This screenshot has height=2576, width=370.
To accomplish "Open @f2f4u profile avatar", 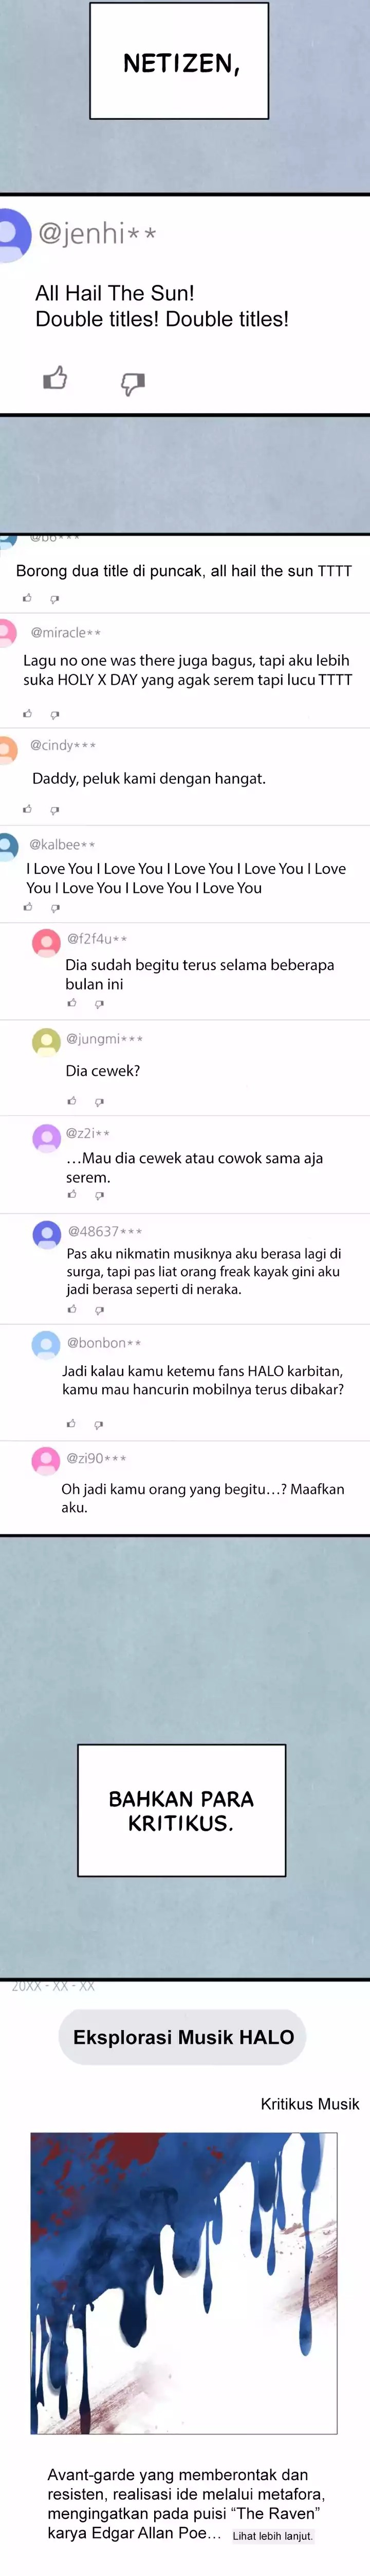I will (47, 942).
